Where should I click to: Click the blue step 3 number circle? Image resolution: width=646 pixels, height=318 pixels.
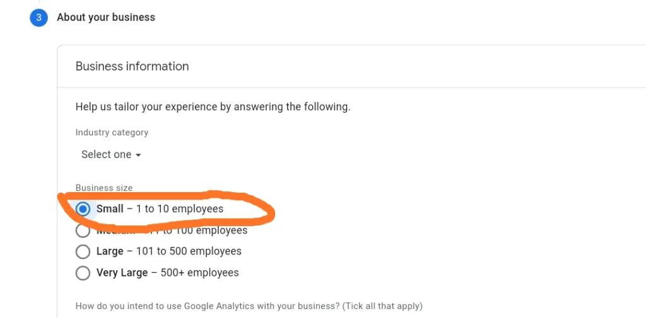click(38, 18)
